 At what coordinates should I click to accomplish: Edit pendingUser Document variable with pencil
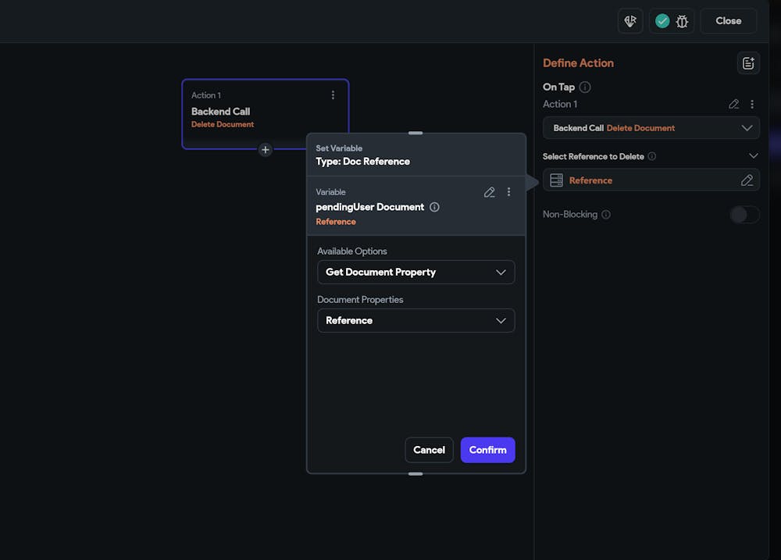point(490,192)
